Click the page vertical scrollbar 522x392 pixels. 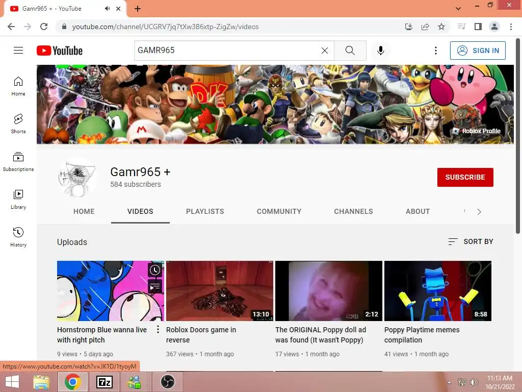518,137
